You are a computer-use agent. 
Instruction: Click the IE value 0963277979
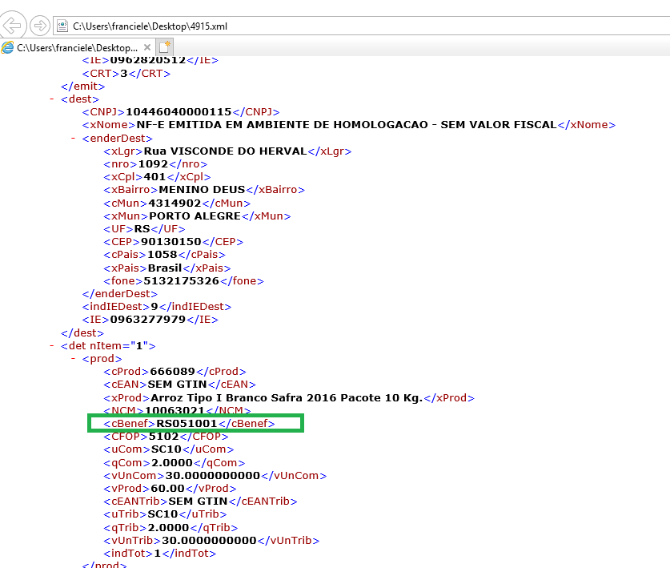[148, 320]
